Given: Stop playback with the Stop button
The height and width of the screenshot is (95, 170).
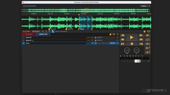Looking at the screenshot, I should click(x=132, y=44).
